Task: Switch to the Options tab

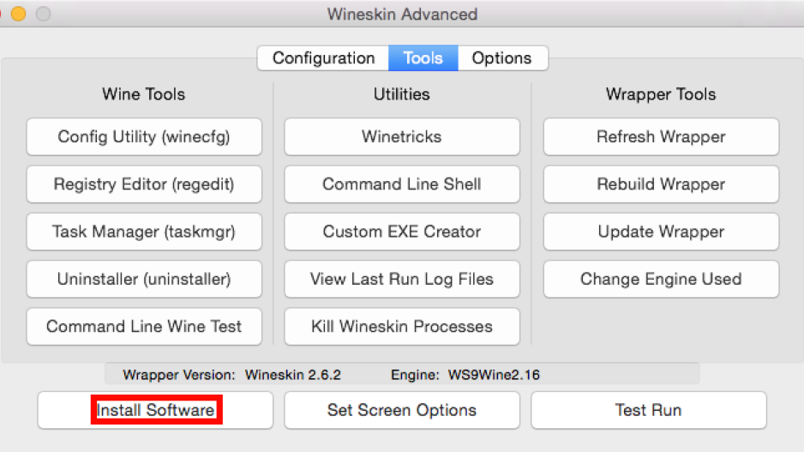Action: (502, 58)
